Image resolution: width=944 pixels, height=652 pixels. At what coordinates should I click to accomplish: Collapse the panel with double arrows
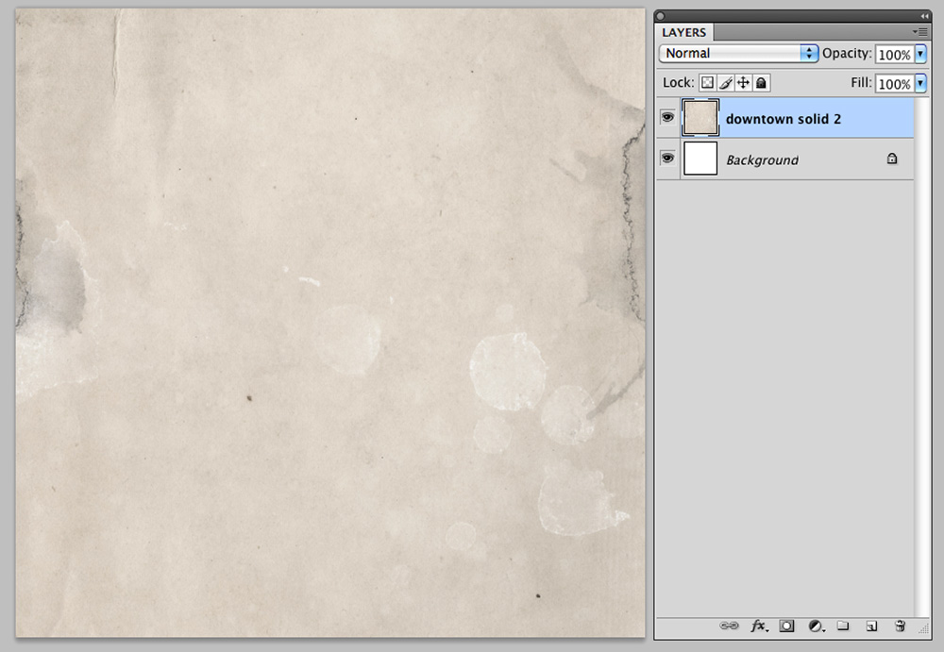tap(924, 16)
